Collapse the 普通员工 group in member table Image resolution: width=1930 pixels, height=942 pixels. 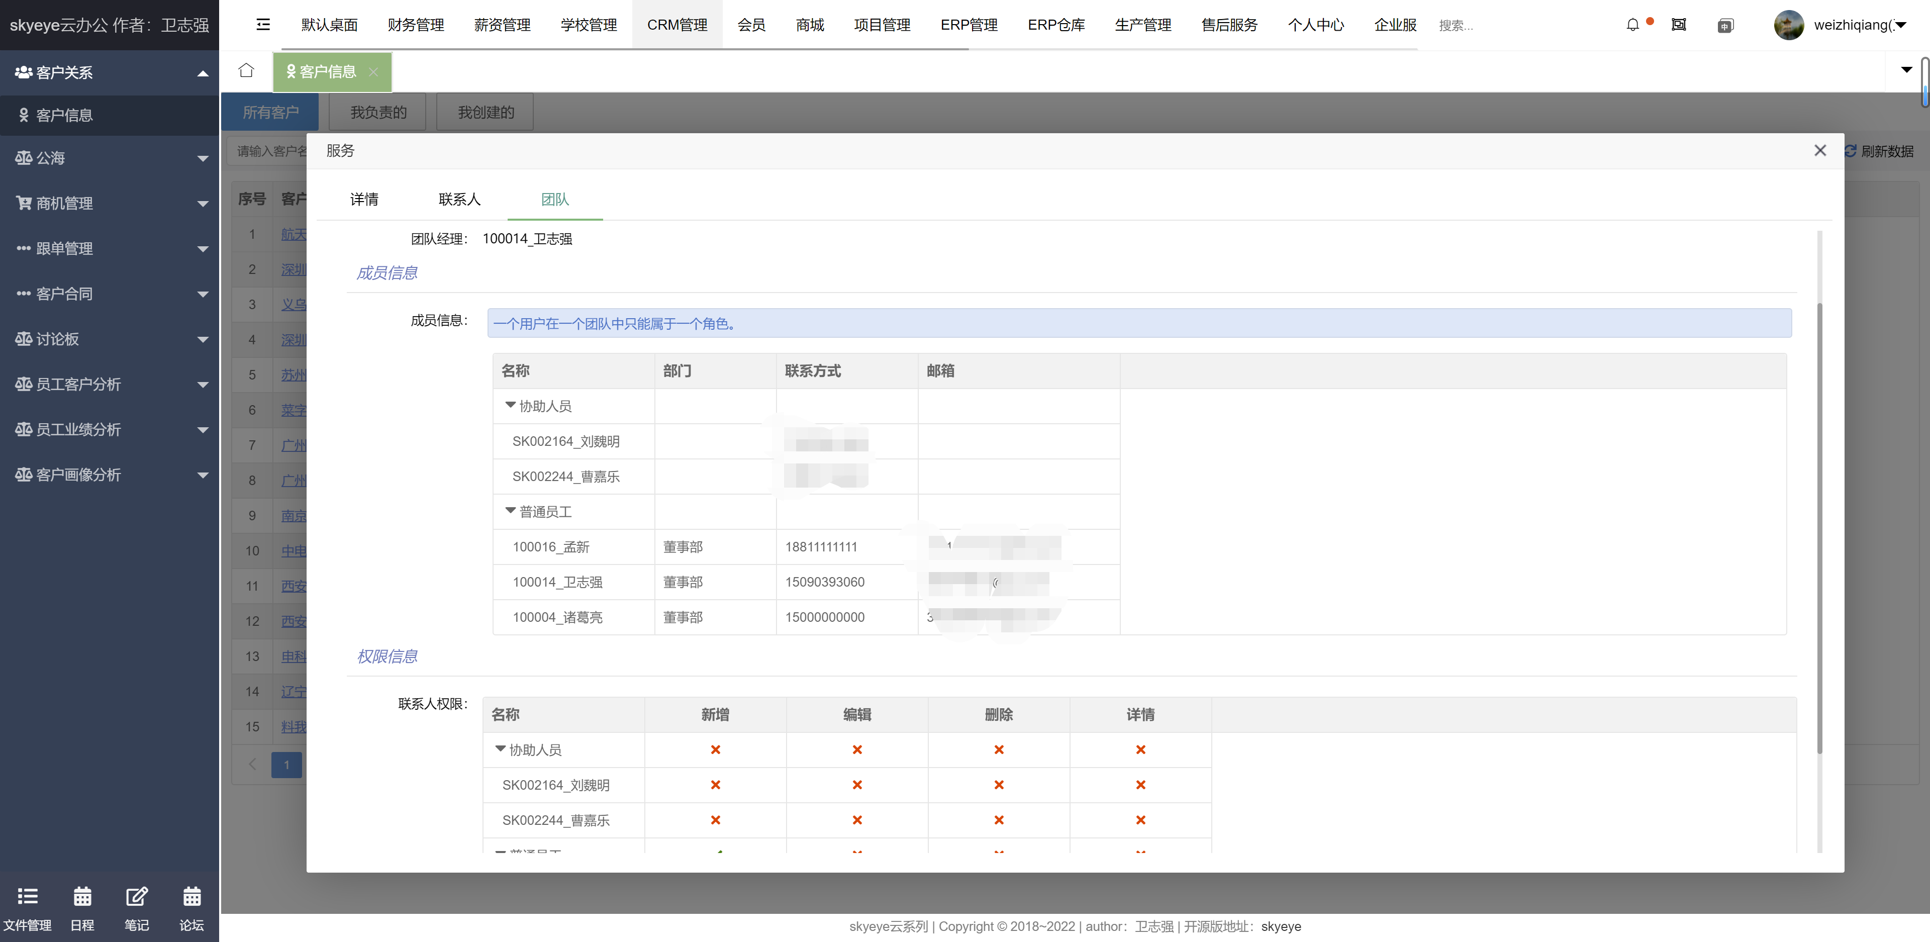510,511
